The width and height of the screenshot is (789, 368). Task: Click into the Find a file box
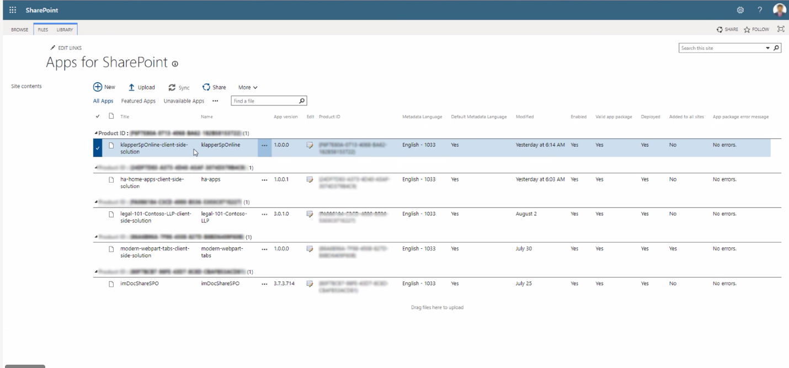point(264,101)
